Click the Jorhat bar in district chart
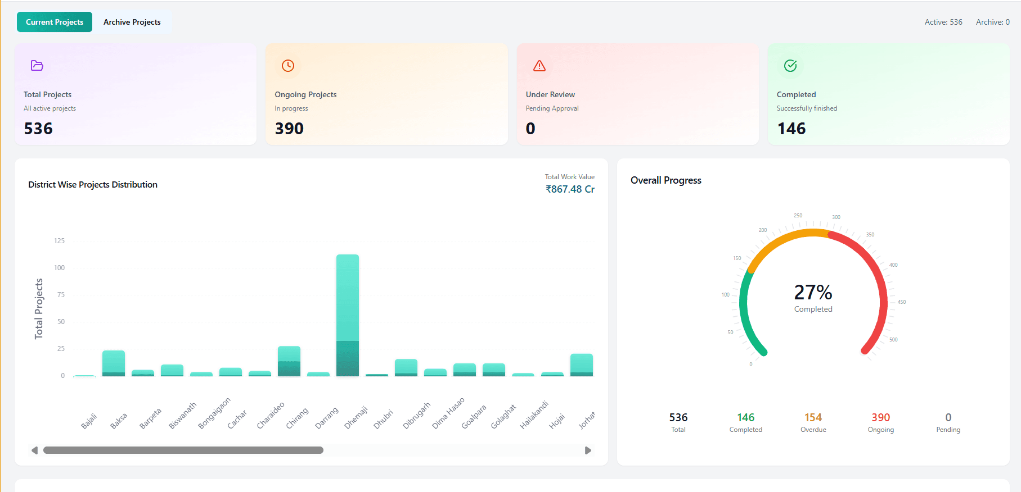The height and width of the screenshot is (492, 1021). pyautogui.click(x=582, y=365)
